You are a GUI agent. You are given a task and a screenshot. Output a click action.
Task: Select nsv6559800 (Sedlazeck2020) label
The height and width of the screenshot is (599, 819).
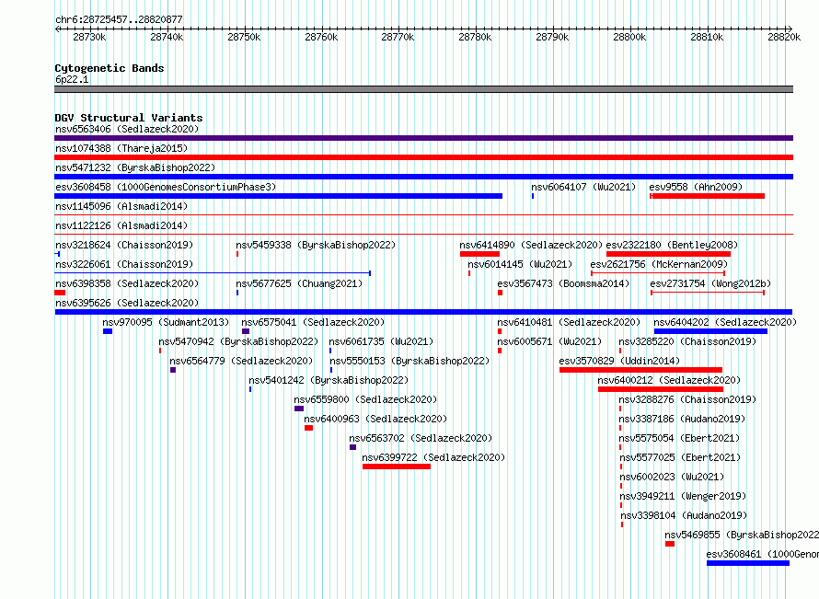coord(365,399)
